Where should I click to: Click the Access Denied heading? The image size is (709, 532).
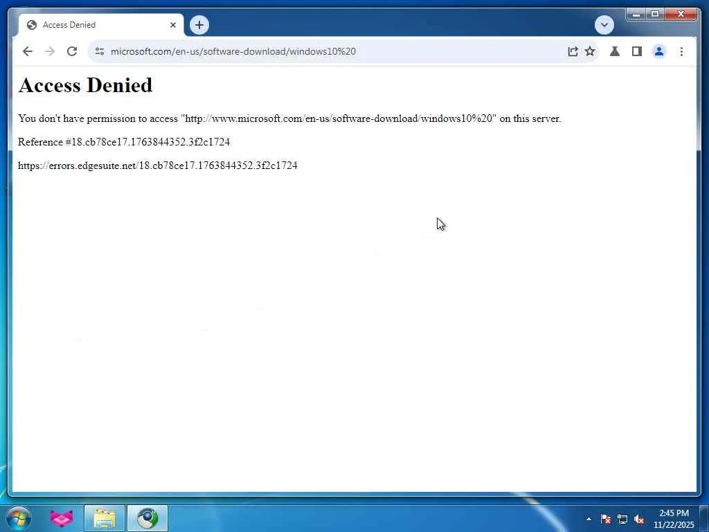point(85,85)
